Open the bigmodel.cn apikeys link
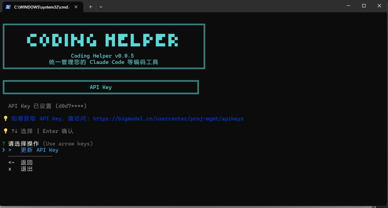This screenshot has height=208, width=388. click(168, 119)
